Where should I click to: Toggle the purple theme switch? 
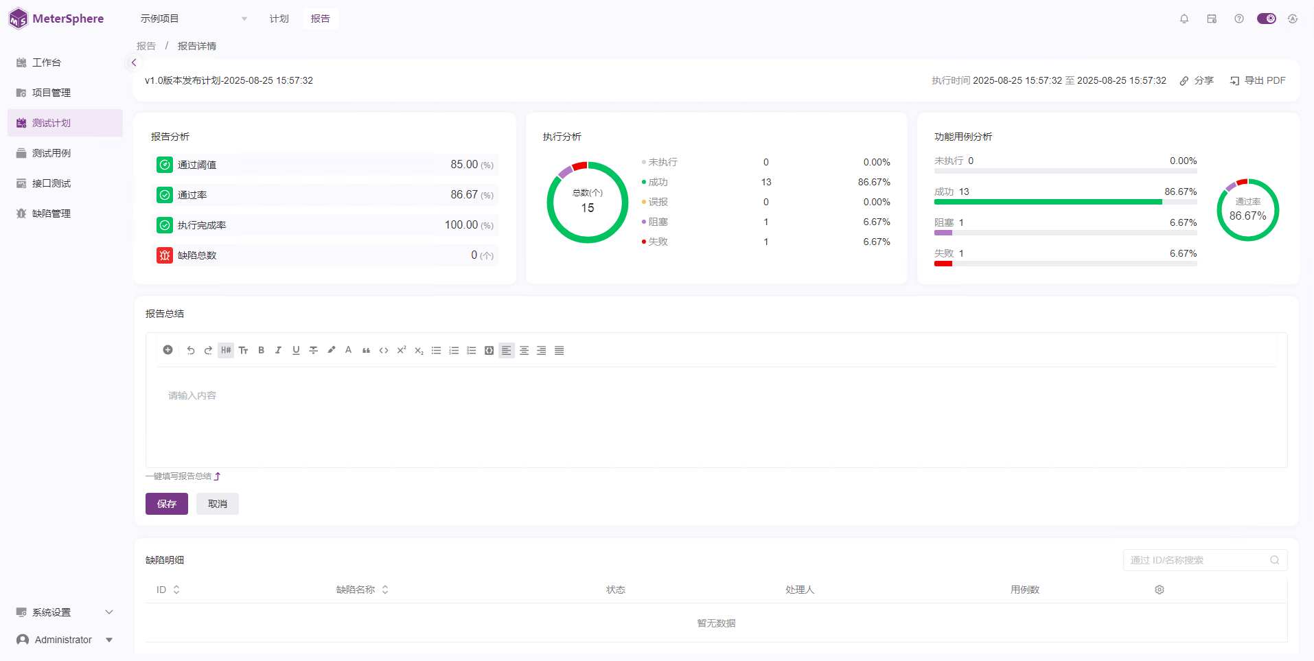coord(1266,19)
